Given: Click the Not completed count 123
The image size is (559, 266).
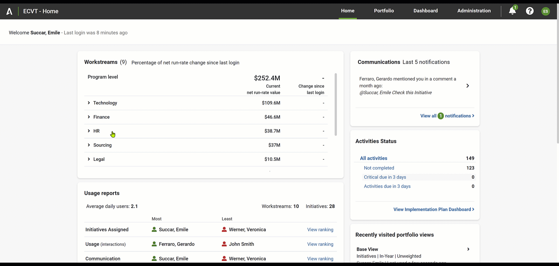Looking at the screenshot, I should point(470,168).
